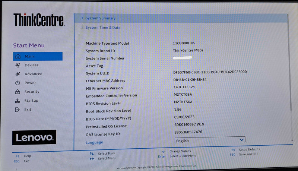Image resolution: width=298 pixels, height=171 pixels.
Task: Open the Devices menu
Action: [x=32, y=65]
